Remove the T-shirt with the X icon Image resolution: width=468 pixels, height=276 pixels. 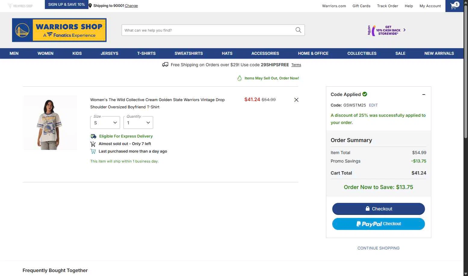click(x=296, y=100)
